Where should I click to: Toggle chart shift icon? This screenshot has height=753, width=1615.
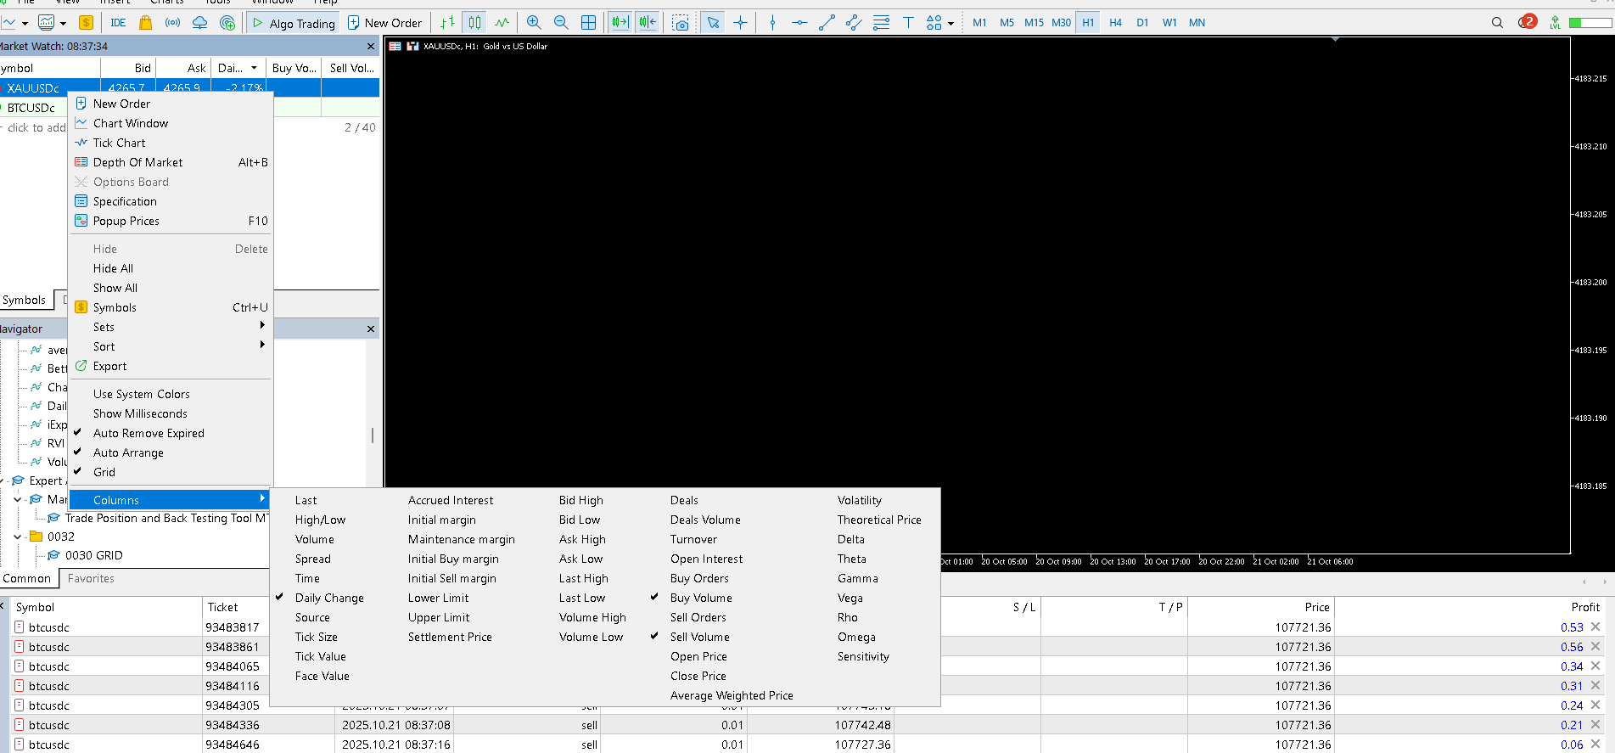click(648, 23)
